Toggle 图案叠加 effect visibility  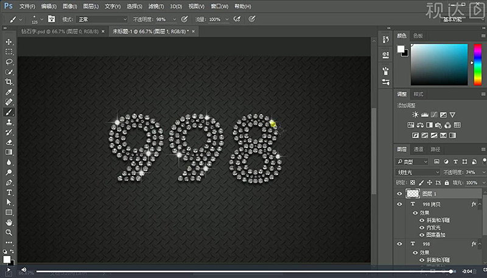point(422,235)
